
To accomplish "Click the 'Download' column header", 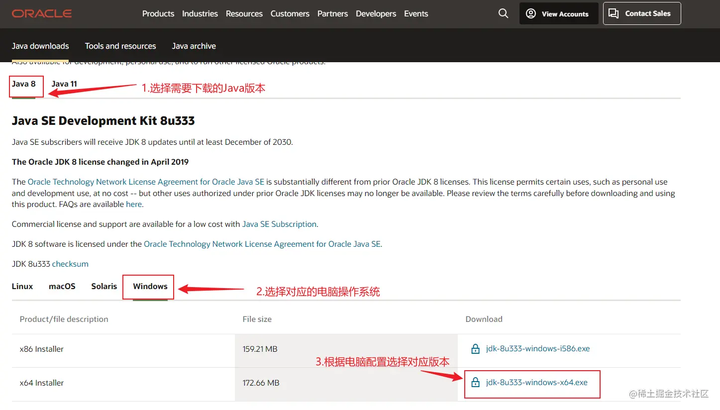I will click(484, 319).
